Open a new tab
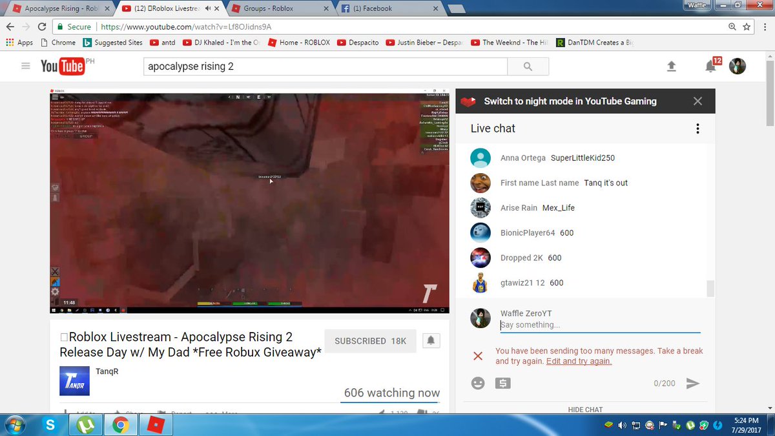 (458, 9)
